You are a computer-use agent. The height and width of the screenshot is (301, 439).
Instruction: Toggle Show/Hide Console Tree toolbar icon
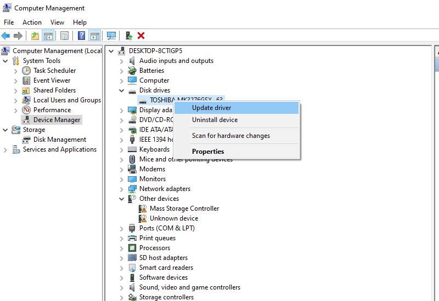[x=48, y=36]
